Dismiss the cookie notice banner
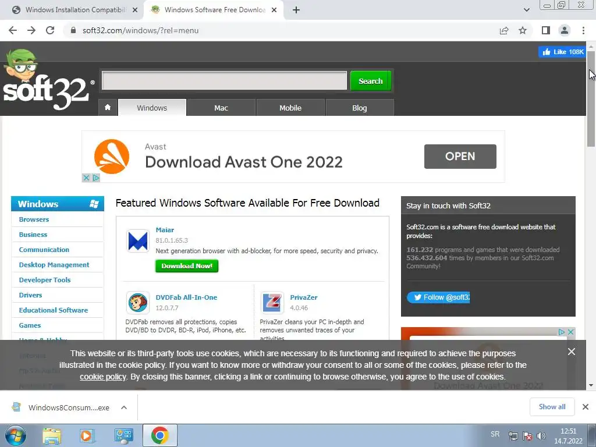Image resolution: width=596 pixels, height=447 pixels. (x=572, y=352)
